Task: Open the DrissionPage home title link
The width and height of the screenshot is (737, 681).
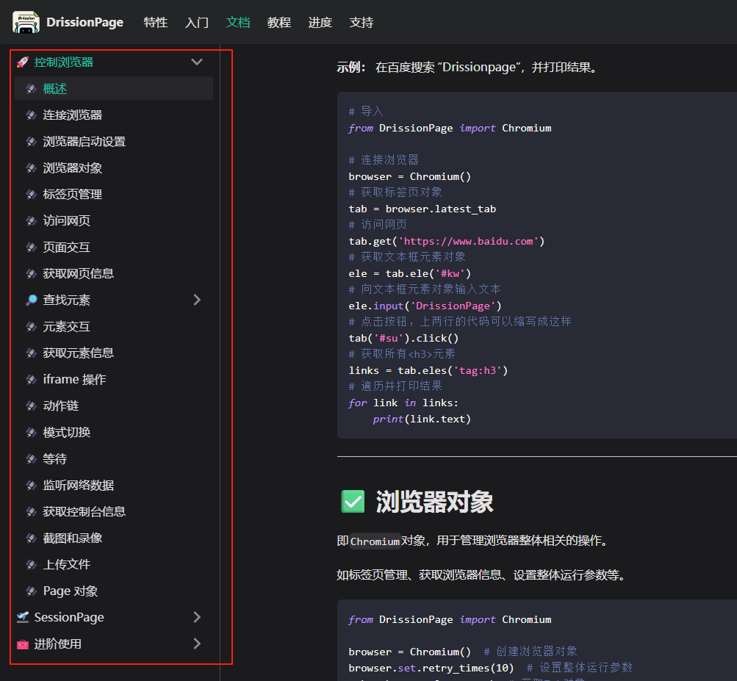Action: coord(85,22)
